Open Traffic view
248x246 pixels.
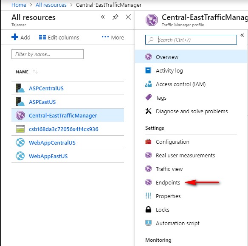tap(169, 169)
